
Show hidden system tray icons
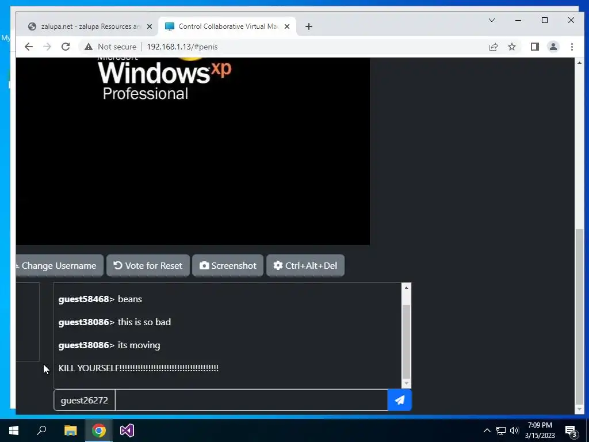point(487,430)
